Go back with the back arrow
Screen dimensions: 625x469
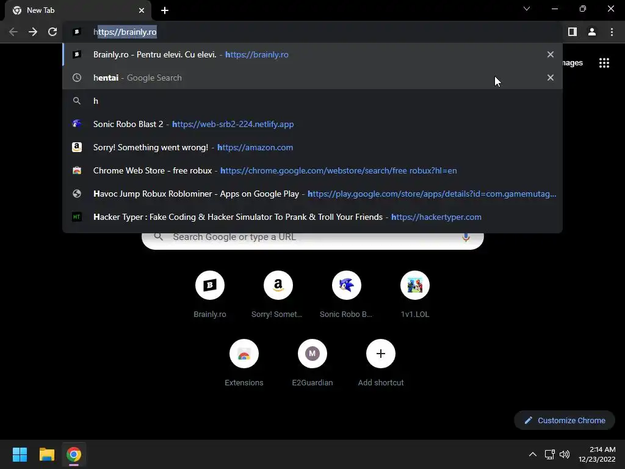13,32
